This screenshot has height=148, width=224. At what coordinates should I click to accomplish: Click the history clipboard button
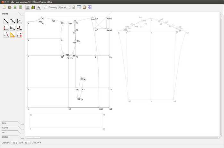(84, 7)
